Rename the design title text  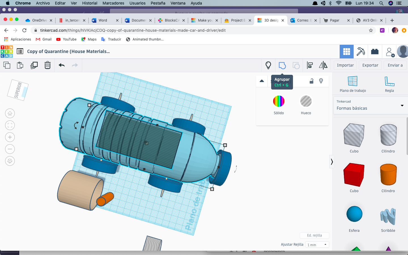pyautogui.click(x=68, y=51)
